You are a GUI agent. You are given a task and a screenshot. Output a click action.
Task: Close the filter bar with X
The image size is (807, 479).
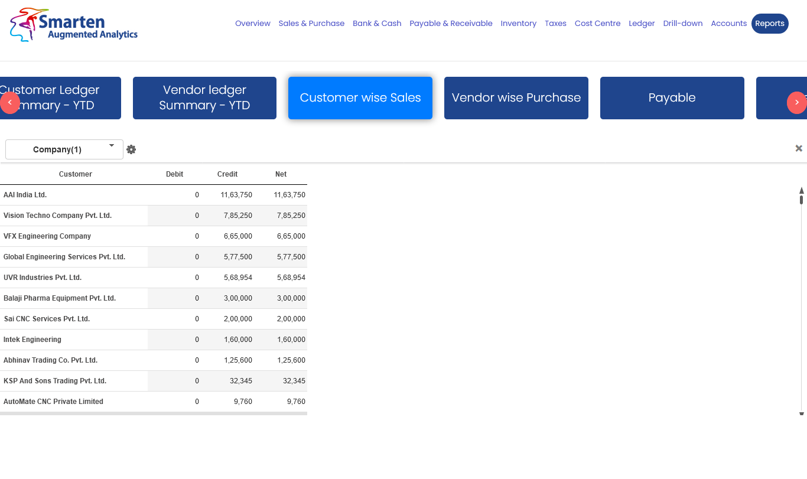pyautogui.click(x=799, y=148)
